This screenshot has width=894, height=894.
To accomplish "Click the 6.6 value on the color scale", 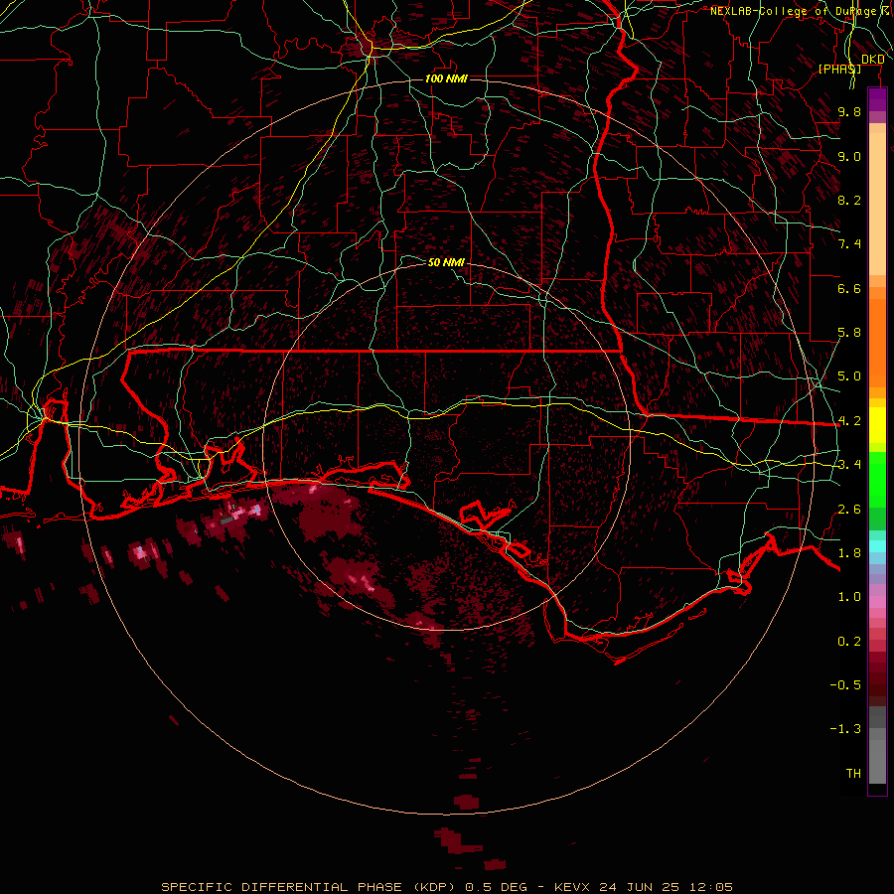I will pos(849,288).
